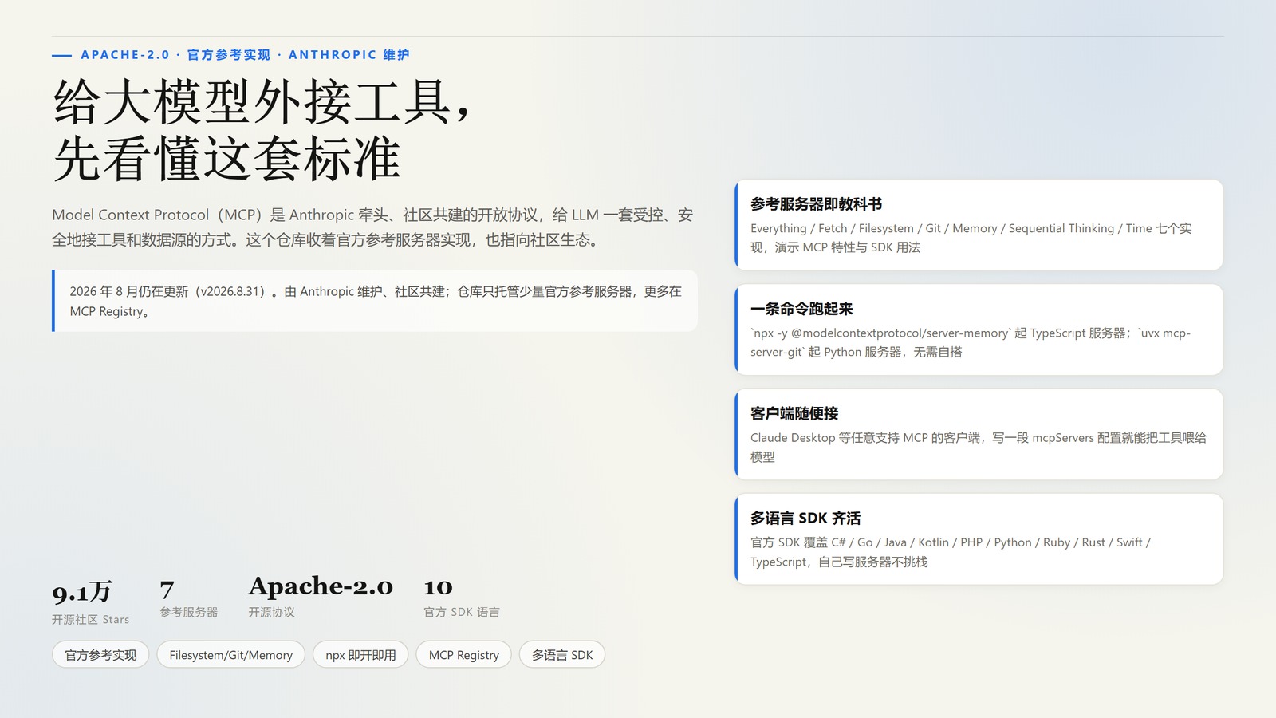Click the Everything / Fetch / Filesystem list
This screenshot has height=718, width=1276.
(971, 238)
